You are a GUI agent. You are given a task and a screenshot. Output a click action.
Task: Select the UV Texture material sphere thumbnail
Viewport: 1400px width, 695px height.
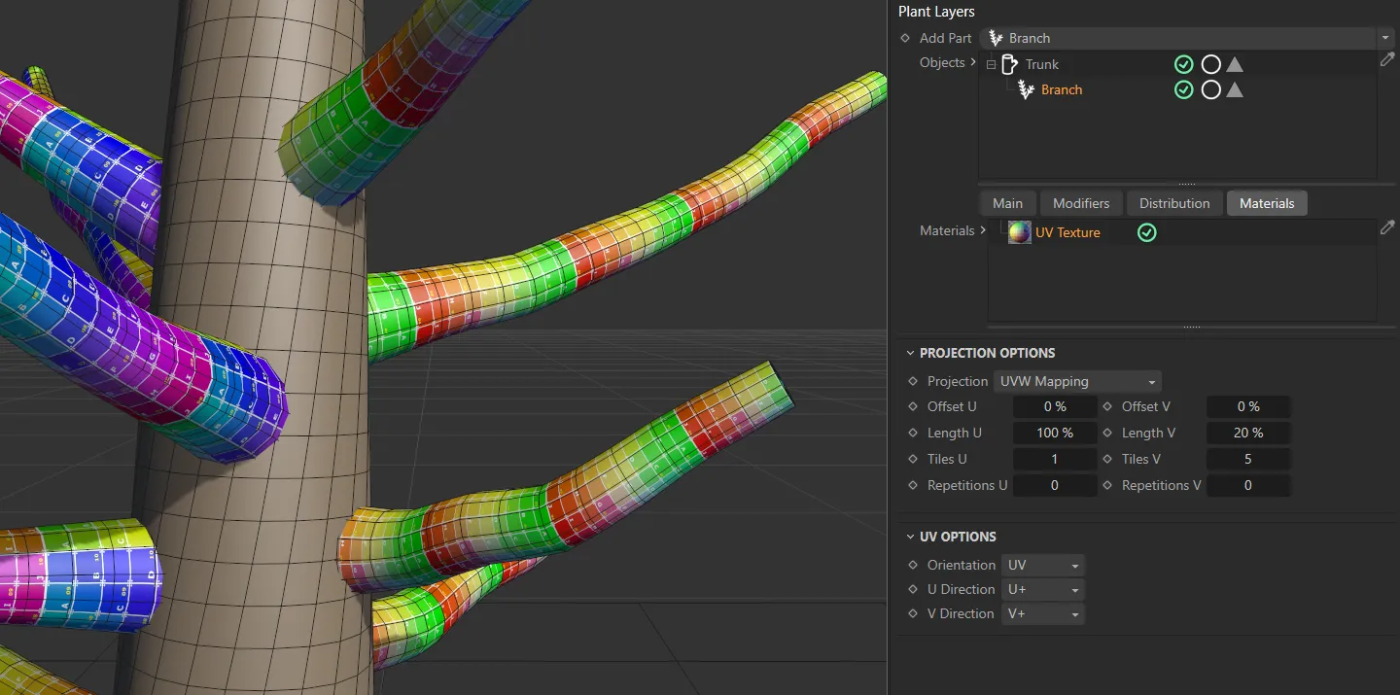(1020, 232)
